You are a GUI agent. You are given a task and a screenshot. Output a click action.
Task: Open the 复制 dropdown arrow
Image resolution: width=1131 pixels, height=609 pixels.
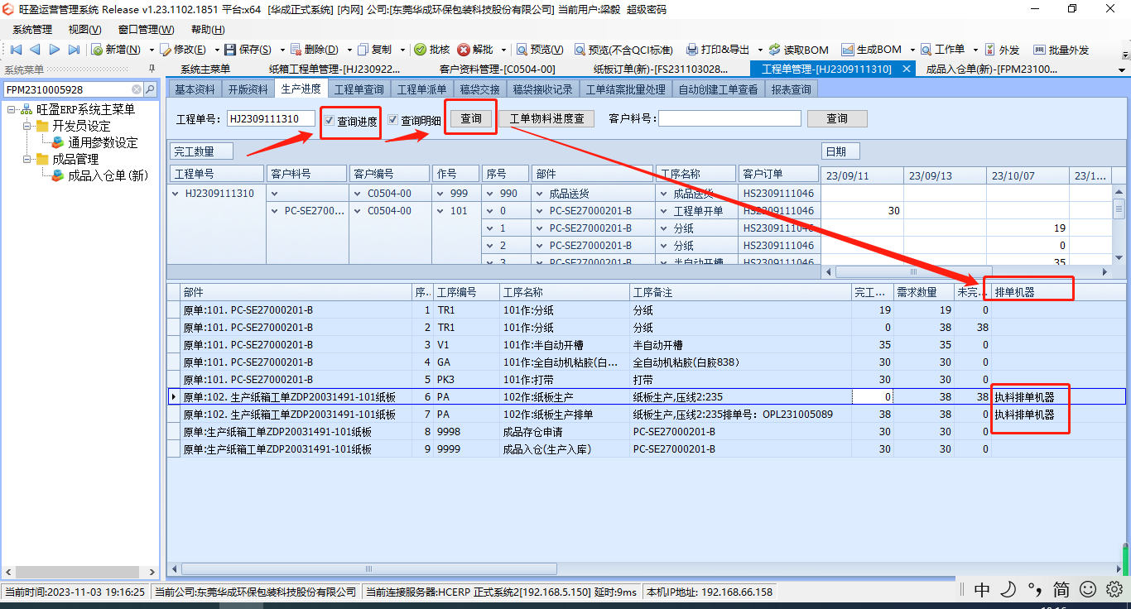tap(403, 50)
